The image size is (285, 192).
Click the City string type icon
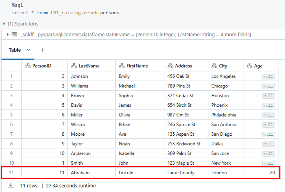tap(214, 66)
